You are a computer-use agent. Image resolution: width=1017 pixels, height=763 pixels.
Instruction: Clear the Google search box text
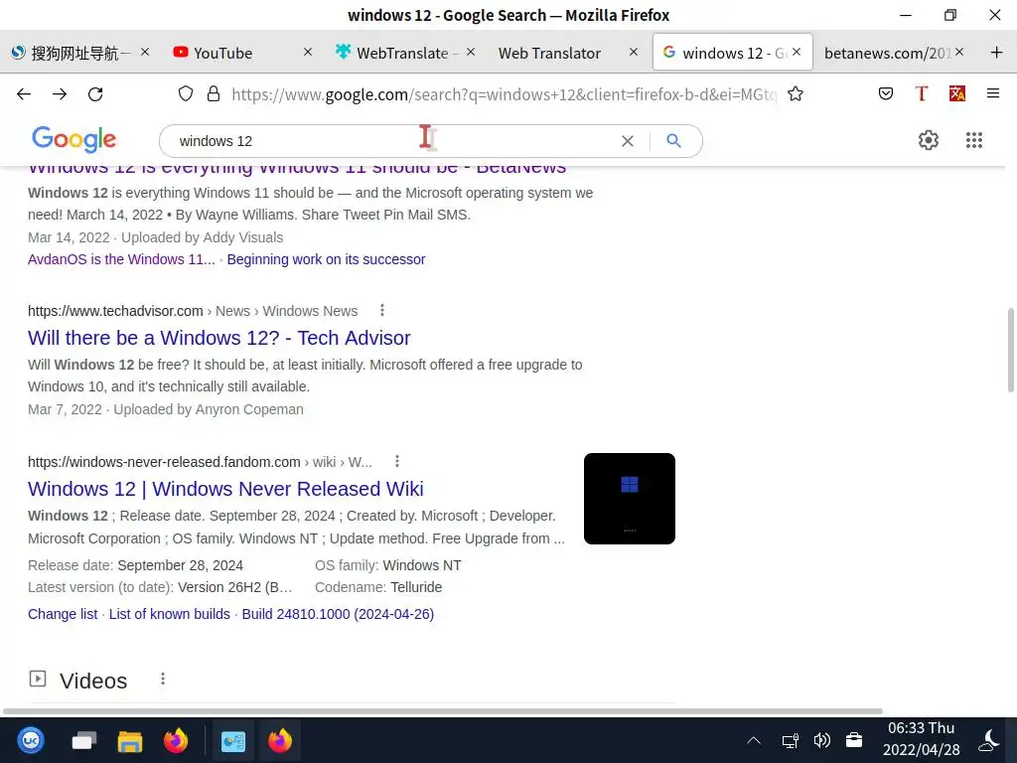click(628, 141)
